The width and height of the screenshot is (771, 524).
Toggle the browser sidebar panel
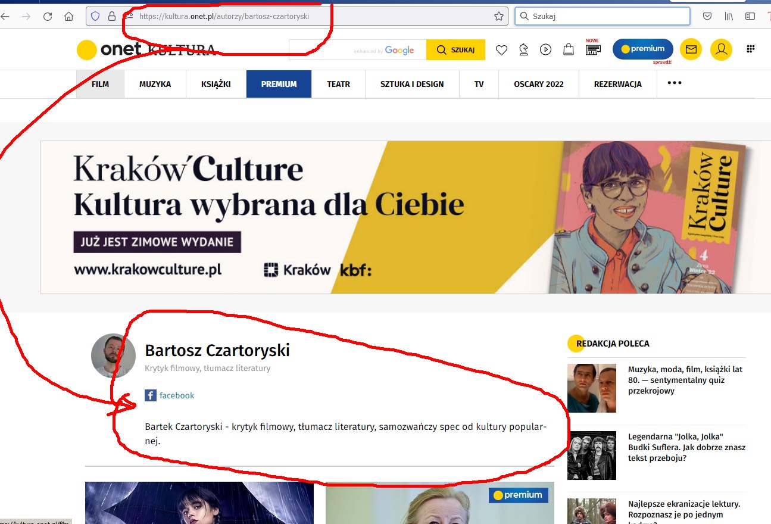click(x=749, y=16)
